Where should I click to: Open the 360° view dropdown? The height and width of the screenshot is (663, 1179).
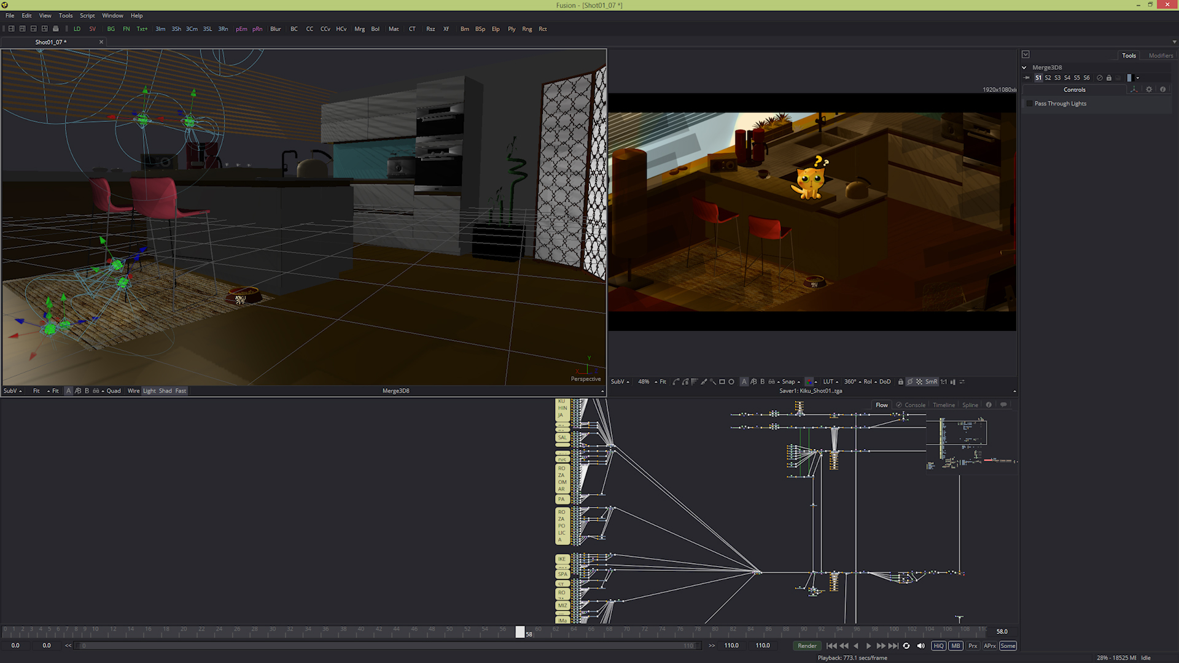(x=853, y=382)
